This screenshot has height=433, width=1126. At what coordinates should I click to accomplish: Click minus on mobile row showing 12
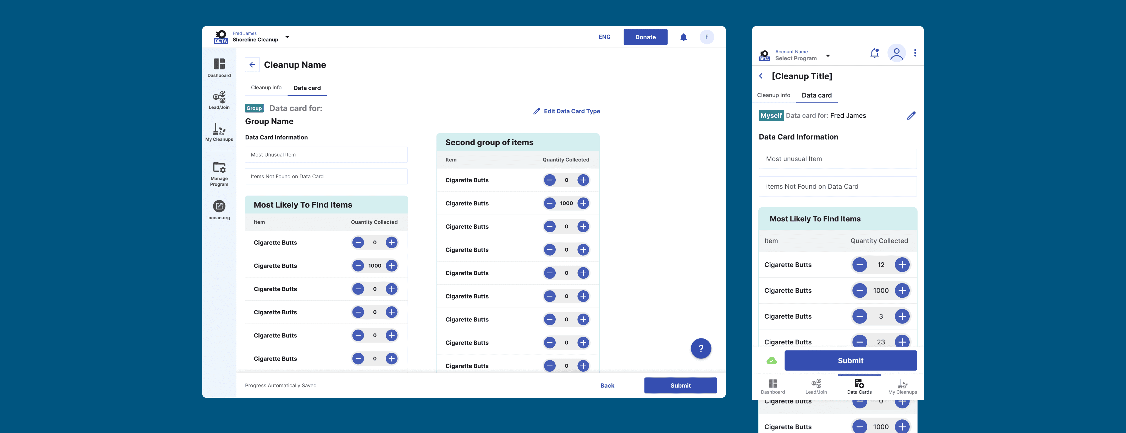859,265
